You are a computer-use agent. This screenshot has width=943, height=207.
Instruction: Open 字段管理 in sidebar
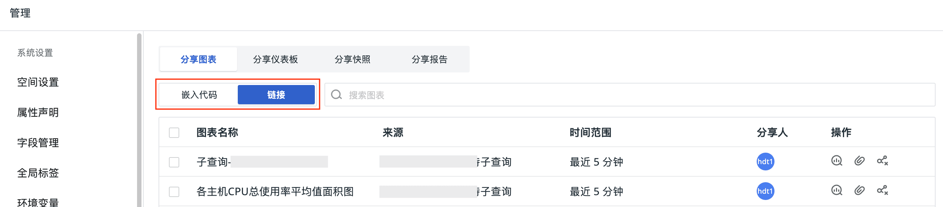[x=38, y=143]
